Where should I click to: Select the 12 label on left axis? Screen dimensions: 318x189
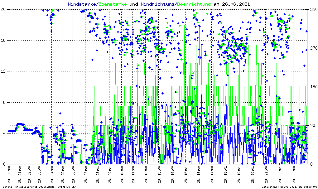coord(4,71)
